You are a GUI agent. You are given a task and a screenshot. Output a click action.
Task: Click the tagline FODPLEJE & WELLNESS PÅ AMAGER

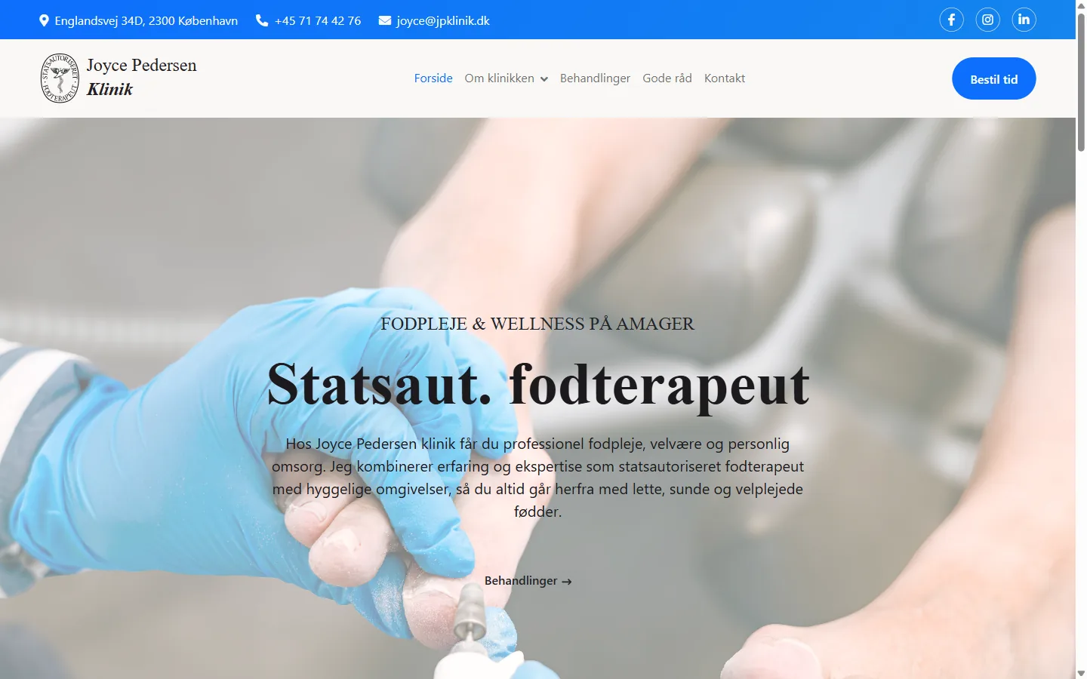(537, 324)
